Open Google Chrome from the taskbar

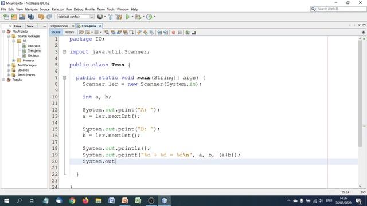(x=72, y=200)
